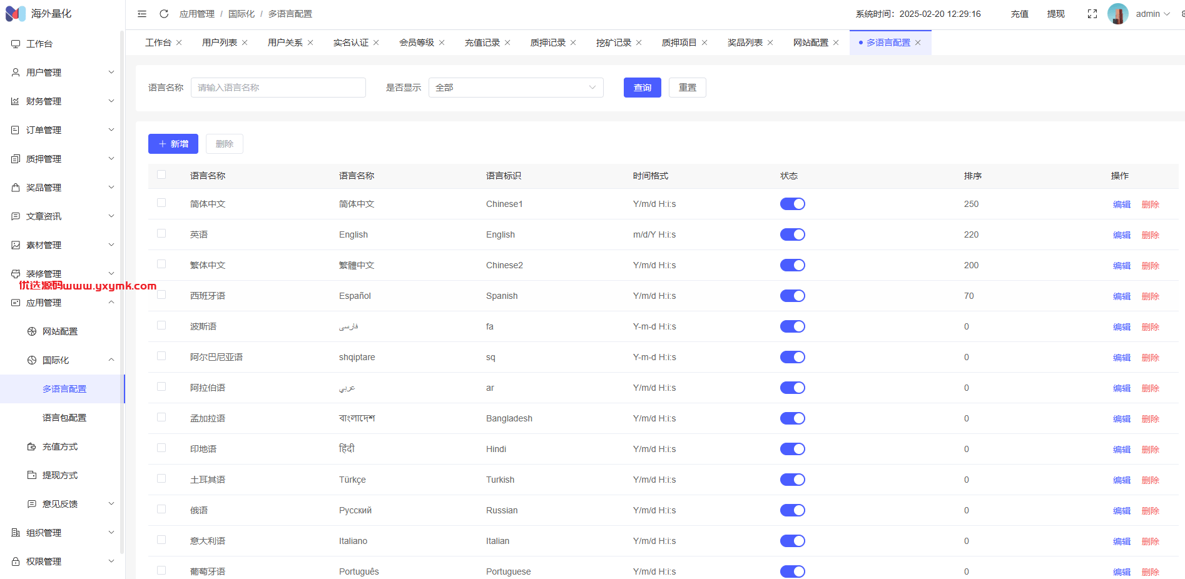
Task: Focus the 语言名称 search input
Action: click(x=278, y=88)
